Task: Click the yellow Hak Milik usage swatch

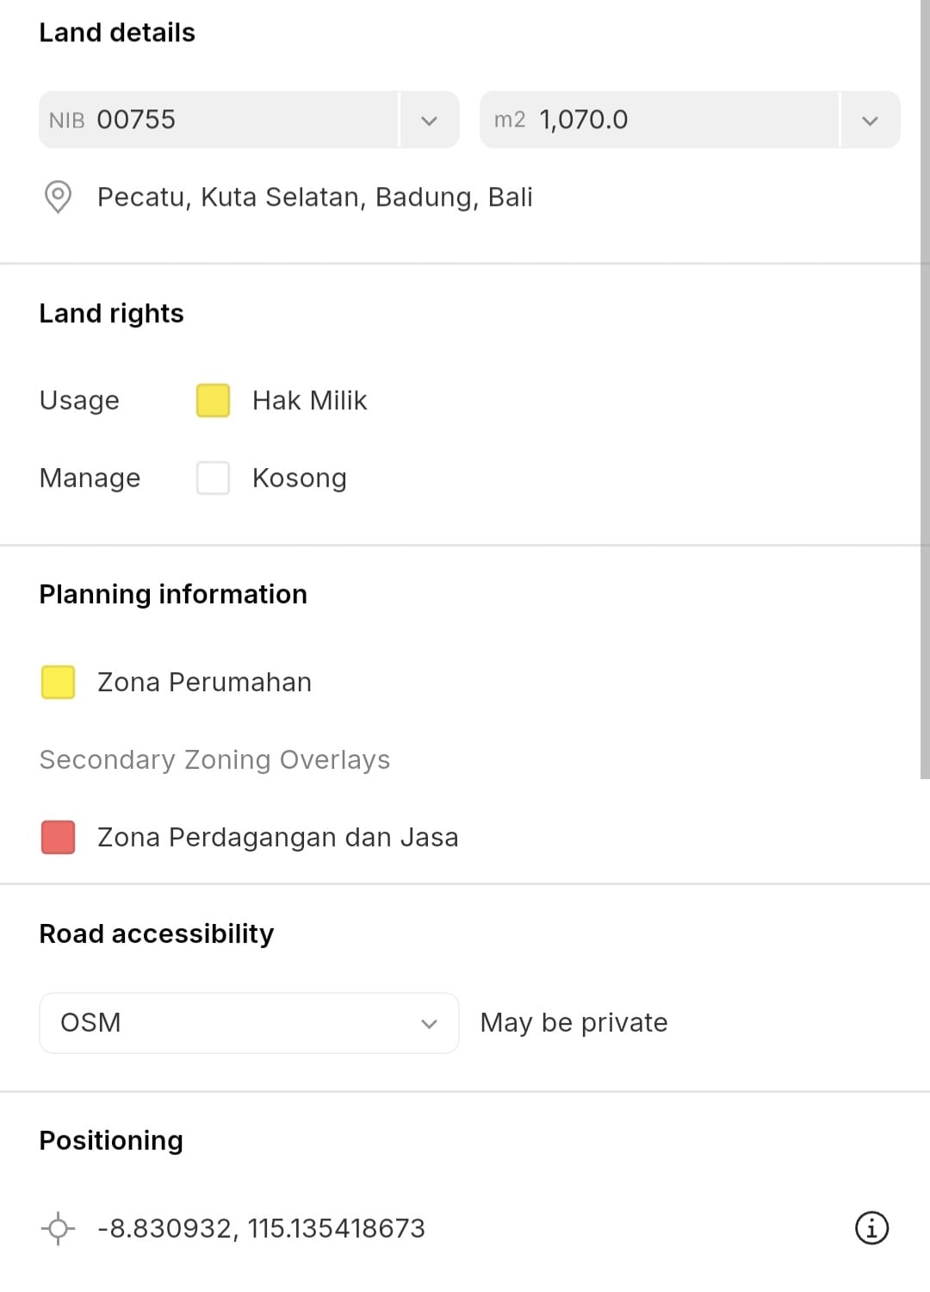Action: [213, 401]
